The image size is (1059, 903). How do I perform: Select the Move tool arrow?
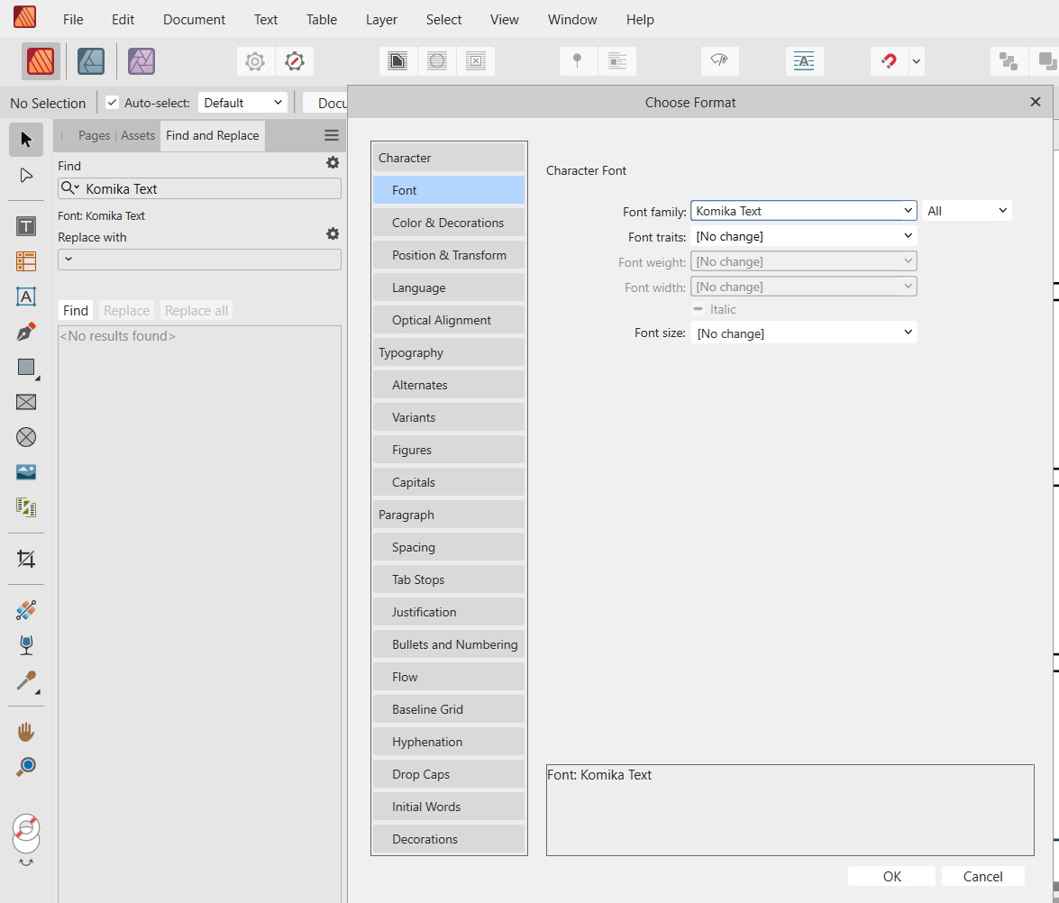pyautogui.click(x=26, y=140)
